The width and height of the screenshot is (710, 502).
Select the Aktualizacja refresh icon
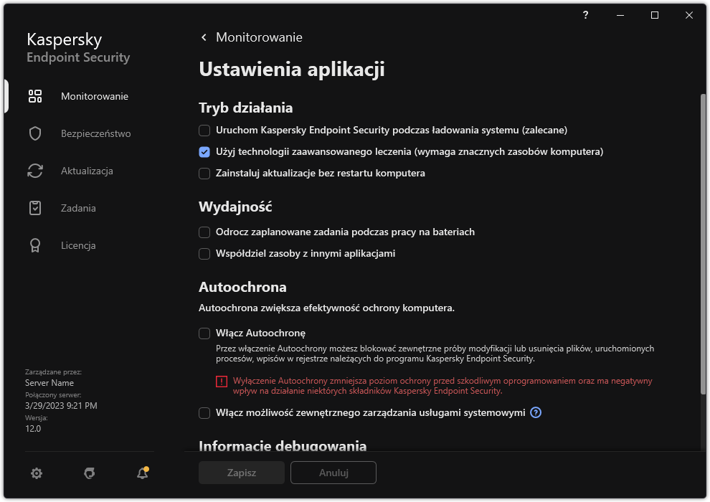pyautogui.click(x=35, y=171)
